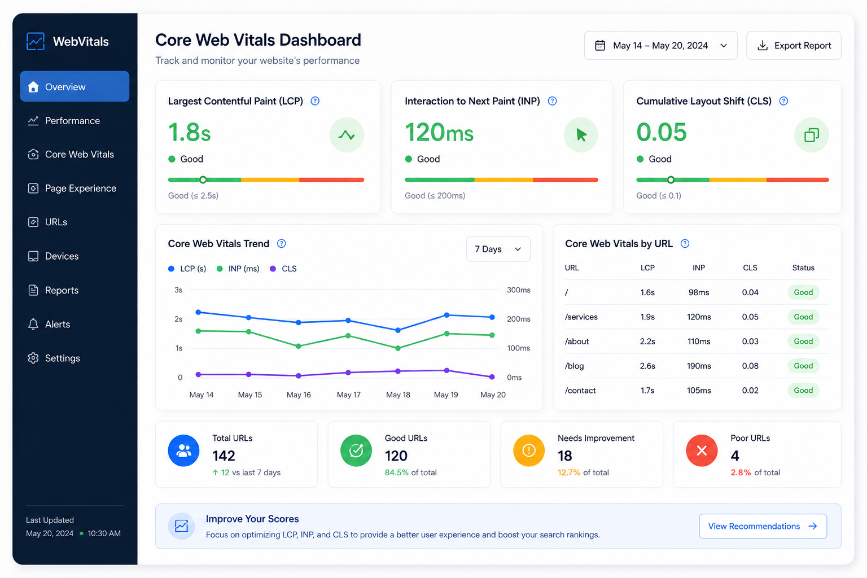Screen dimensions: 867x578
Task: Toggle the CLS legend series
Action: point(283,269)
